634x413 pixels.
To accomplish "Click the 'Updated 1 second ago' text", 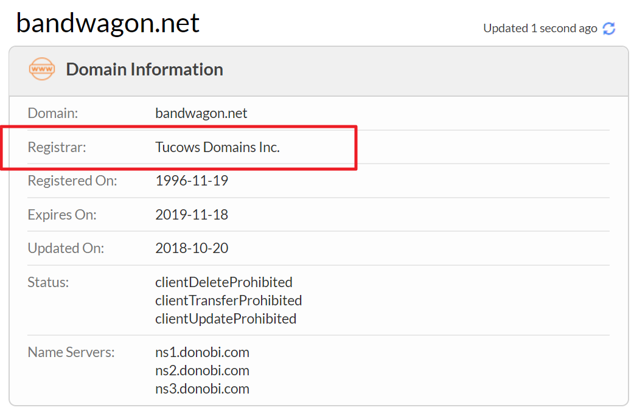I will click(x=540, y=29).
